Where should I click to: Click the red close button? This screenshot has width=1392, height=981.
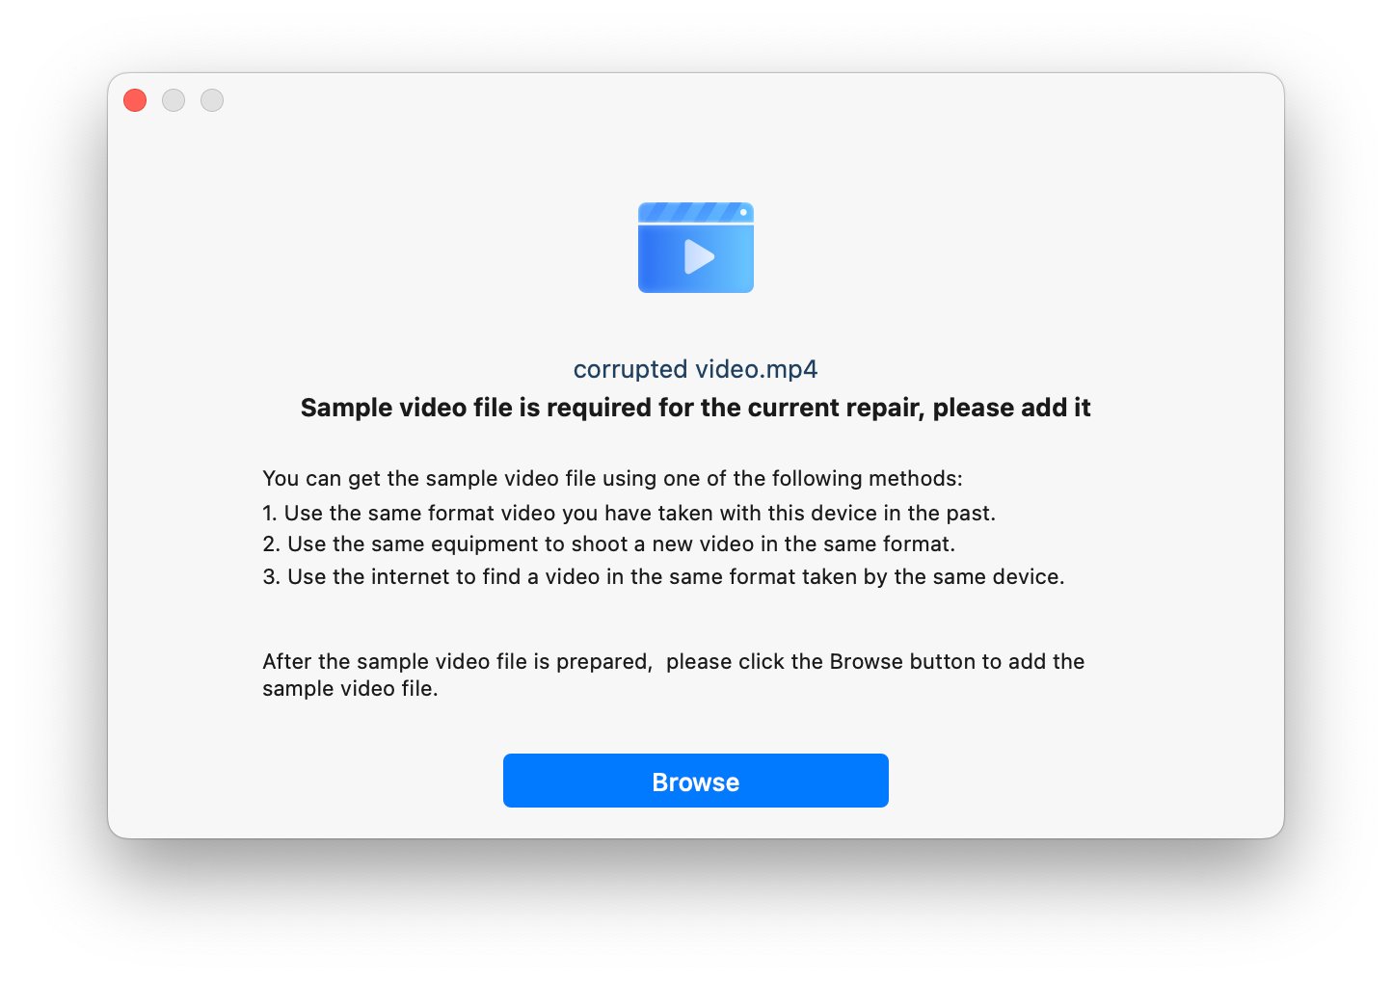(x=135, y=100)
